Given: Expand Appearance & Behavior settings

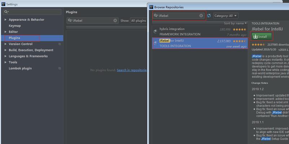Looking at the screenshot, I should coord(5,19).
